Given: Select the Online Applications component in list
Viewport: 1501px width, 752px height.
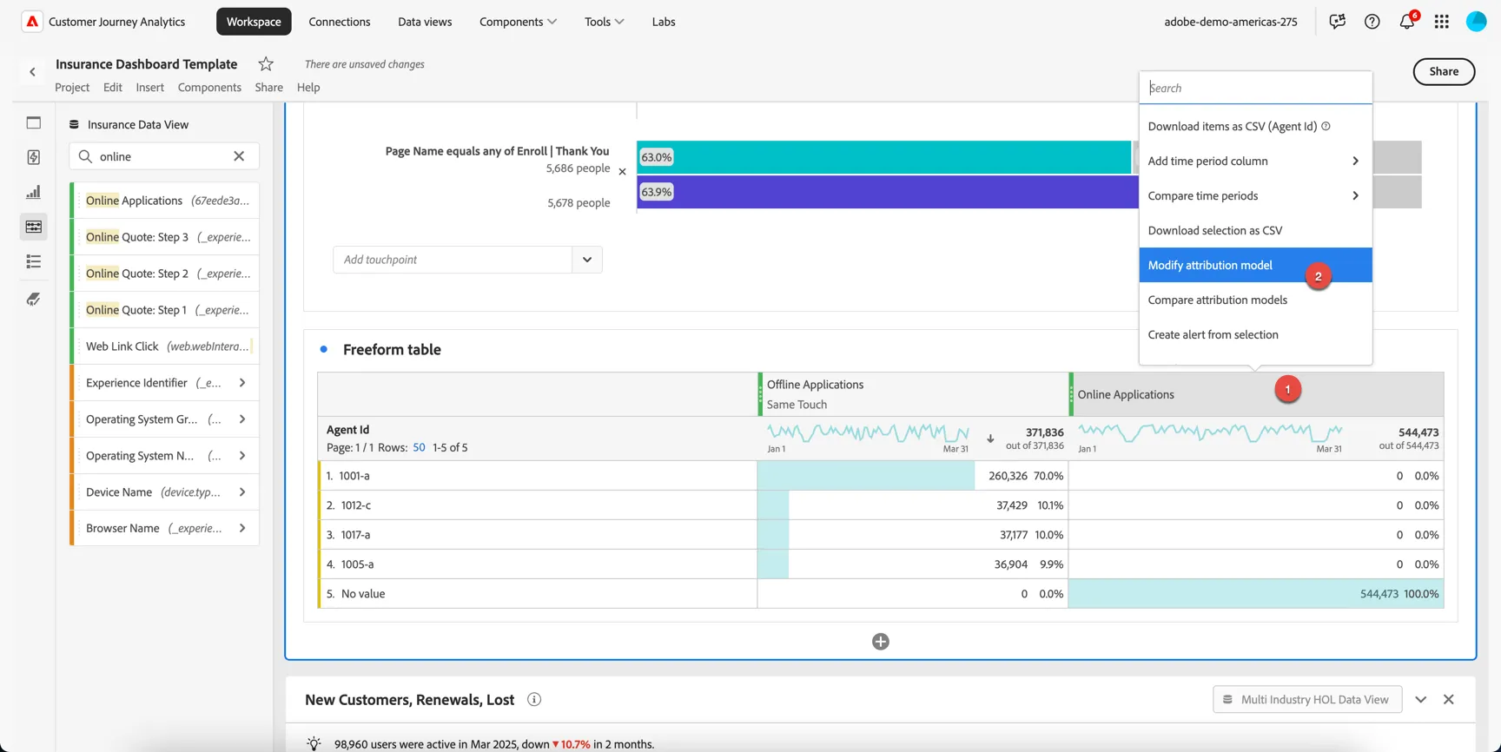Looking at the screenshot, I should pyautogui.click(x=166, y=201).
